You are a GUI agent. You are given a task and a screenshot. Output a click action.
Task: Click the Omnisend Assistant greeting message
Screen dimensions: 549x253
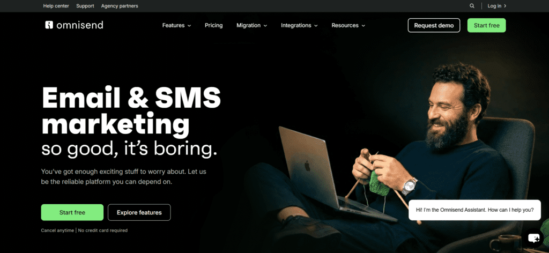pos(474,210)
